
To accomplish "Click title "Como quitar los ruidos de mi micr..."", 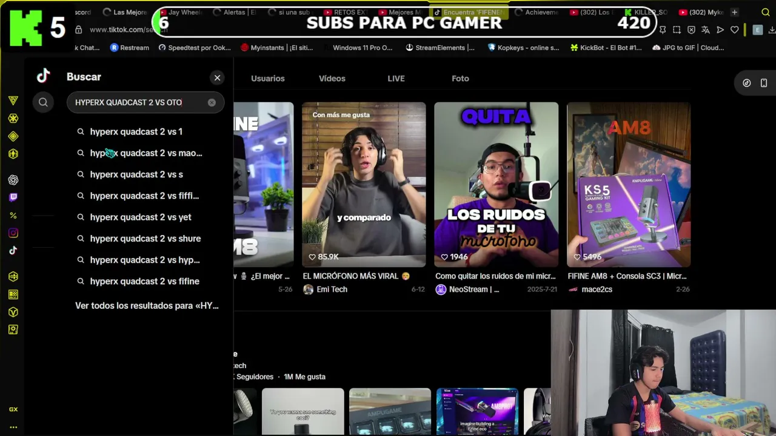I will coord(495,276).
